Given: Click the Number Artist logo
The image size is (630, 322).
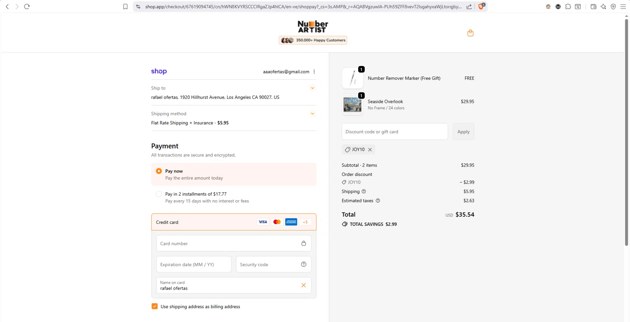Looking at the screenshot, I should (313, 26).
